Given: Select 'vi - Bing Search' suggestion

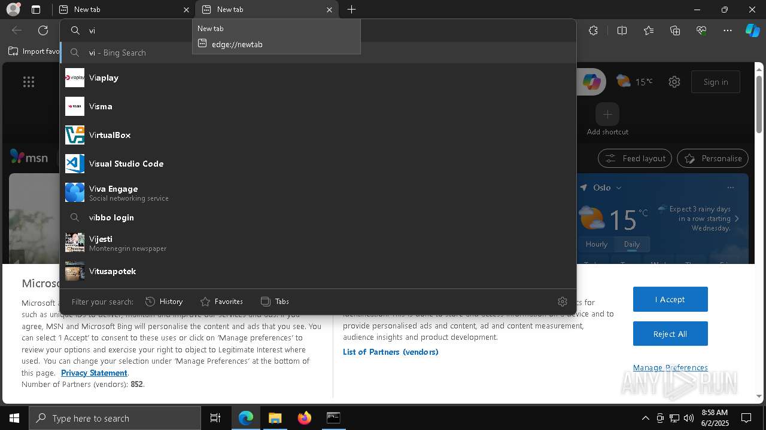Looking at the screenshot, I should (x=318, y=53).
